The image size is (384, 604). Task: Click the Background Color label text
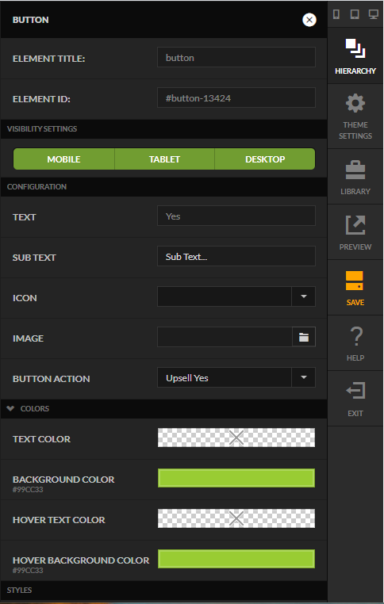[x=63, y=480]
